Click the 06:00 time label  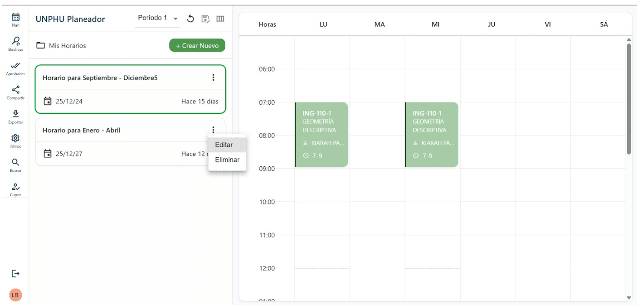[x=267, y=69]
